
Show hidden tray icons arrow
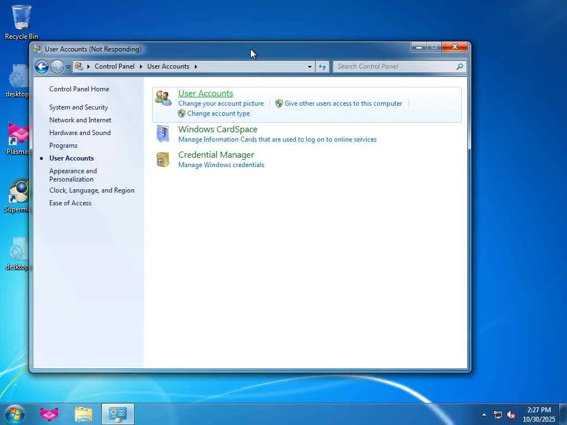pyautogui.click(x=484, y=414)
